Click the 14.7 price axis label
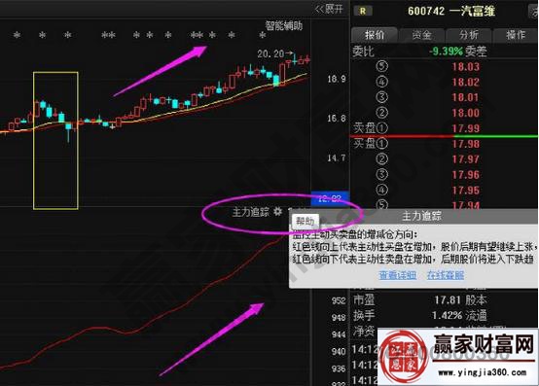 pyautogui.click(x=337, y=158)
